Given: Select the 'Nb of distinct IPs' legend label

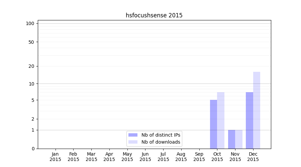Looking at the screenshot, I should point(161,135).
